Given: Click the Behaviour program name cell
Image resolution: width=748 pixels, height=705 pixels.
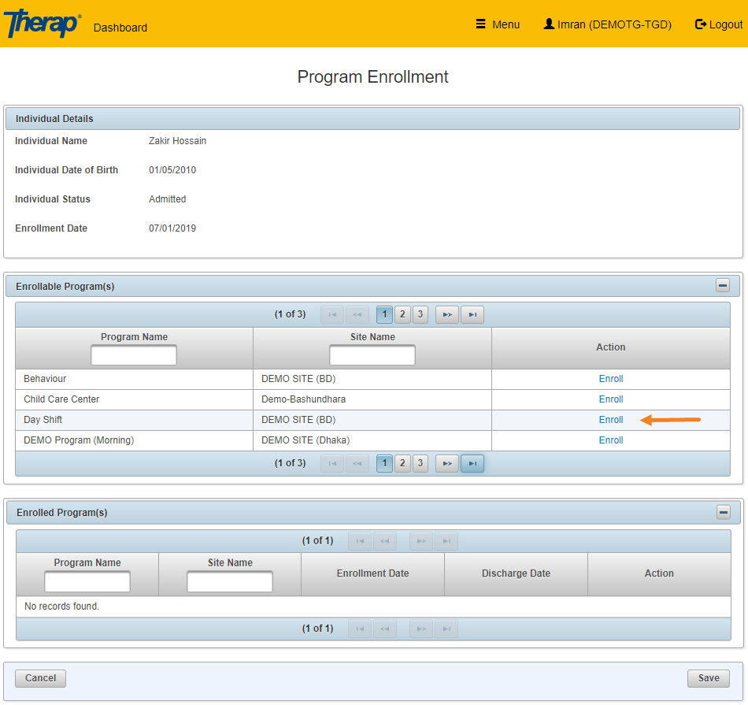Looking at the screenshot, I should [x=134, y=379].
